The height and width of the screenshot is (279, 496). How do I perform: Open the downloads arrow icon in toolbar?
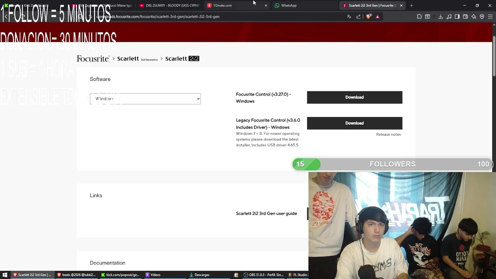tap(441, 17)
